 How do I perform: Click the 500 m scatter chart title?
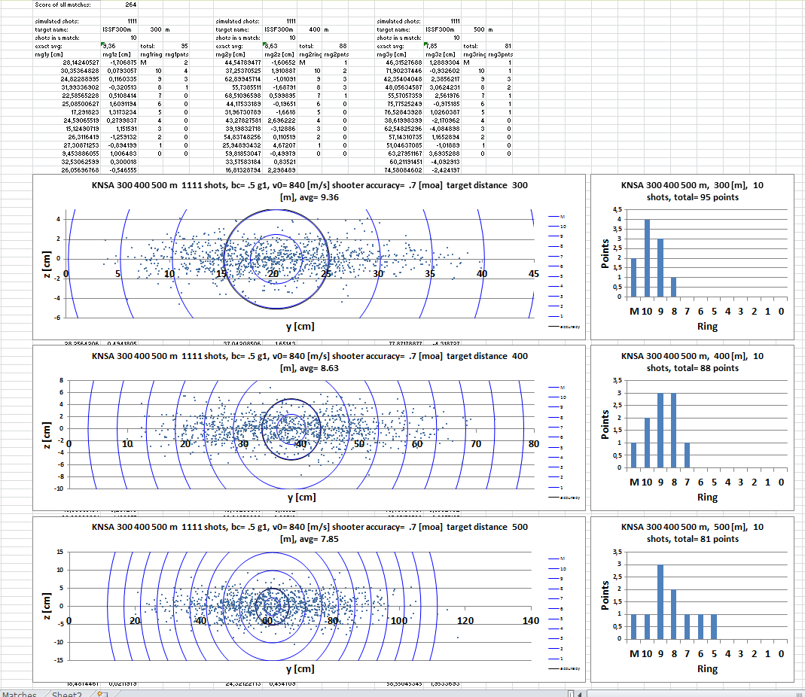click(309, 533)
